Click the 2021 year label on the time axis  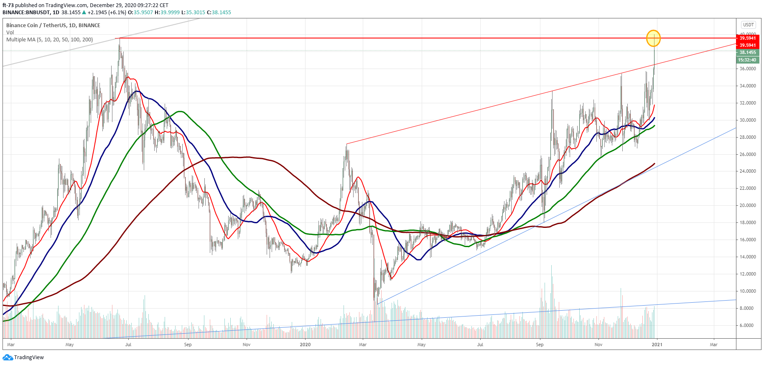[x=657, y=345]
